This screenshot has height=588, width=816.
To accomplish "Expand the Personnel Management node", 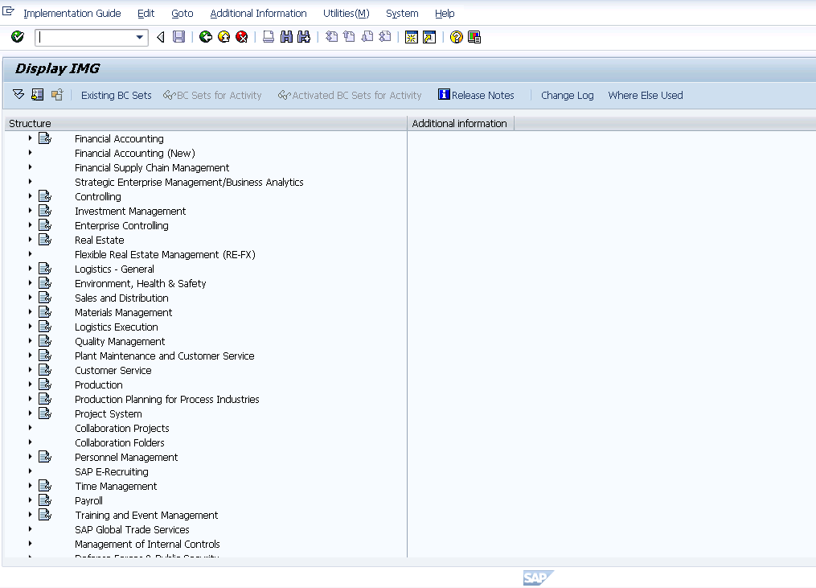I will point(31,457).
